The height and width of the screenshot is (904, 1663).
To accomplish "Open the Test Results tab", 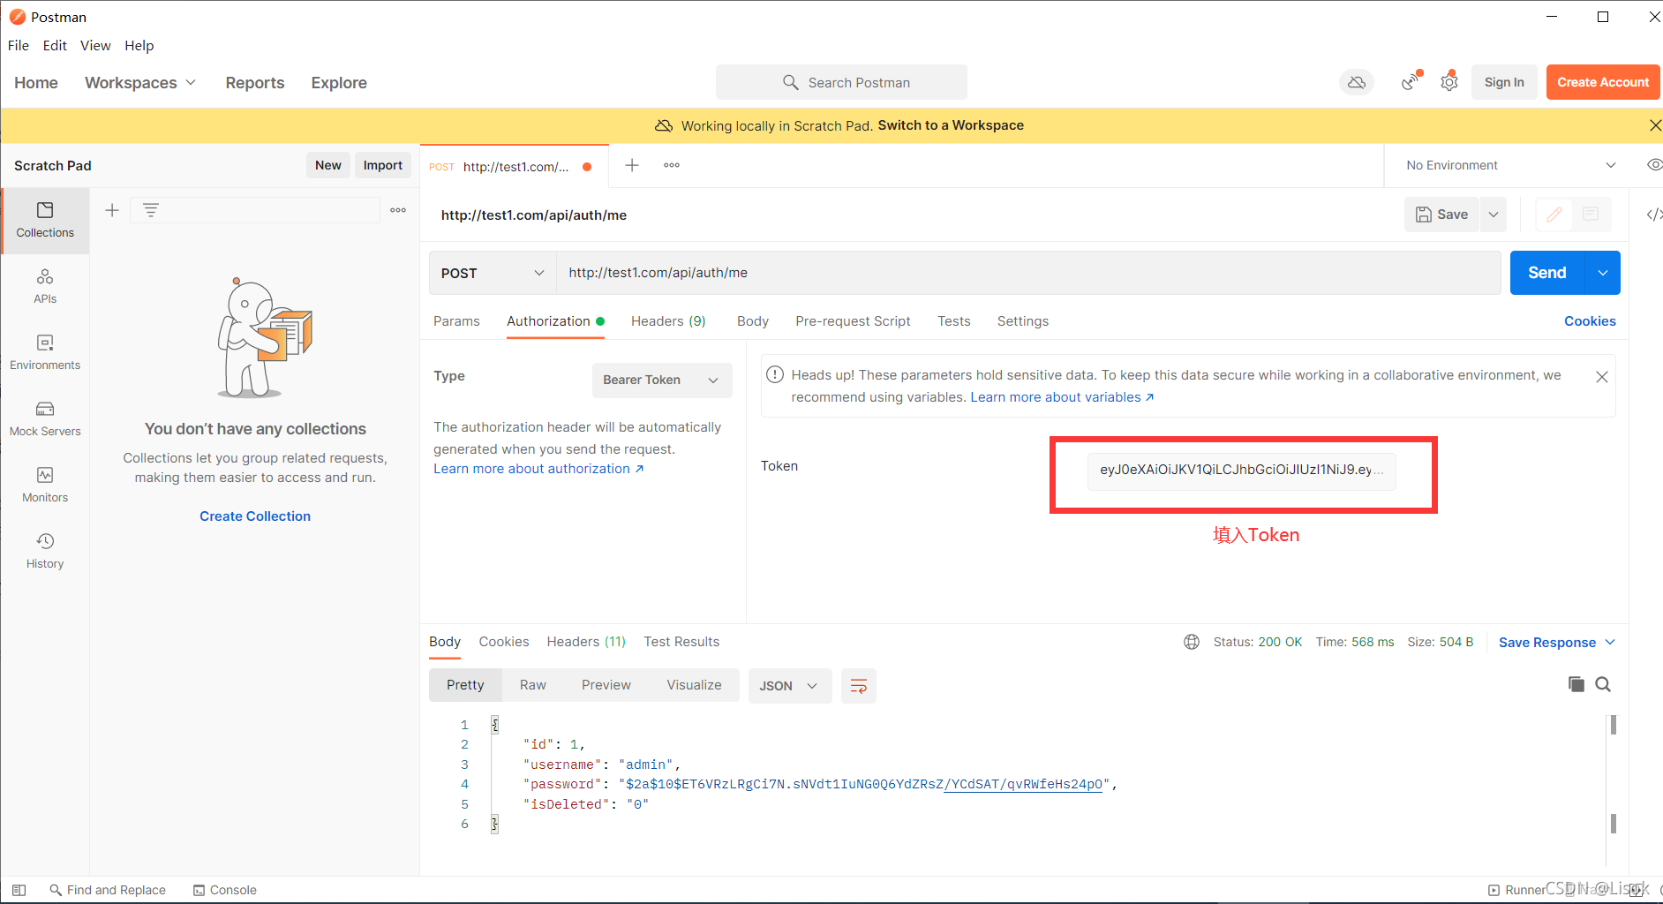I will tap(681, 642).
